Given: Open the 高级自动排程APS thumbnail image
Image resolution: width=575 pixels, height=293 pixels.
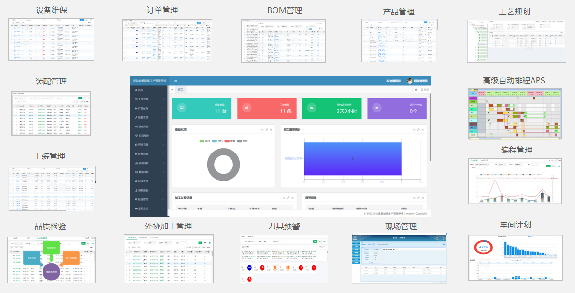Looking at the screenshot, I should click(515, 114).
